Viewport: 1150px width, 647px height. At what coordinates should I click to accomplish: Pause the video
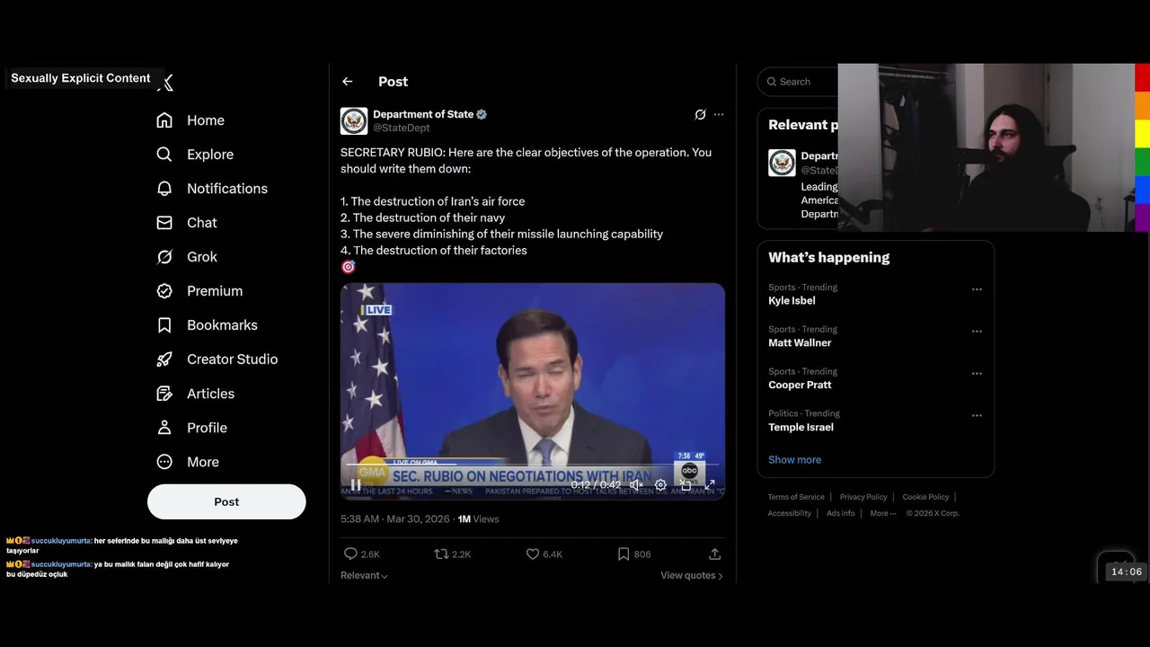point(356,485)
